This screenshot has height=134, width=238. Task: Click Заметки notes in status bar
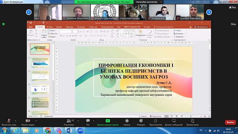tap(143, 116)
